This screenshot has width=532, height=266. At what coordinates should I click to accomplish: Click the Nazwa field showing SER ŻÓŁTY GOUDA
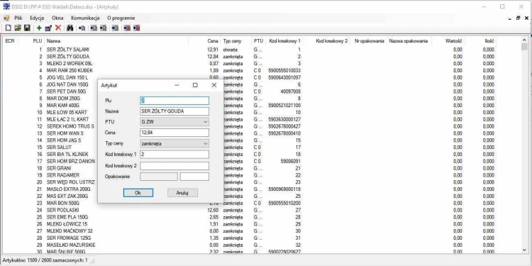[174, 111]
